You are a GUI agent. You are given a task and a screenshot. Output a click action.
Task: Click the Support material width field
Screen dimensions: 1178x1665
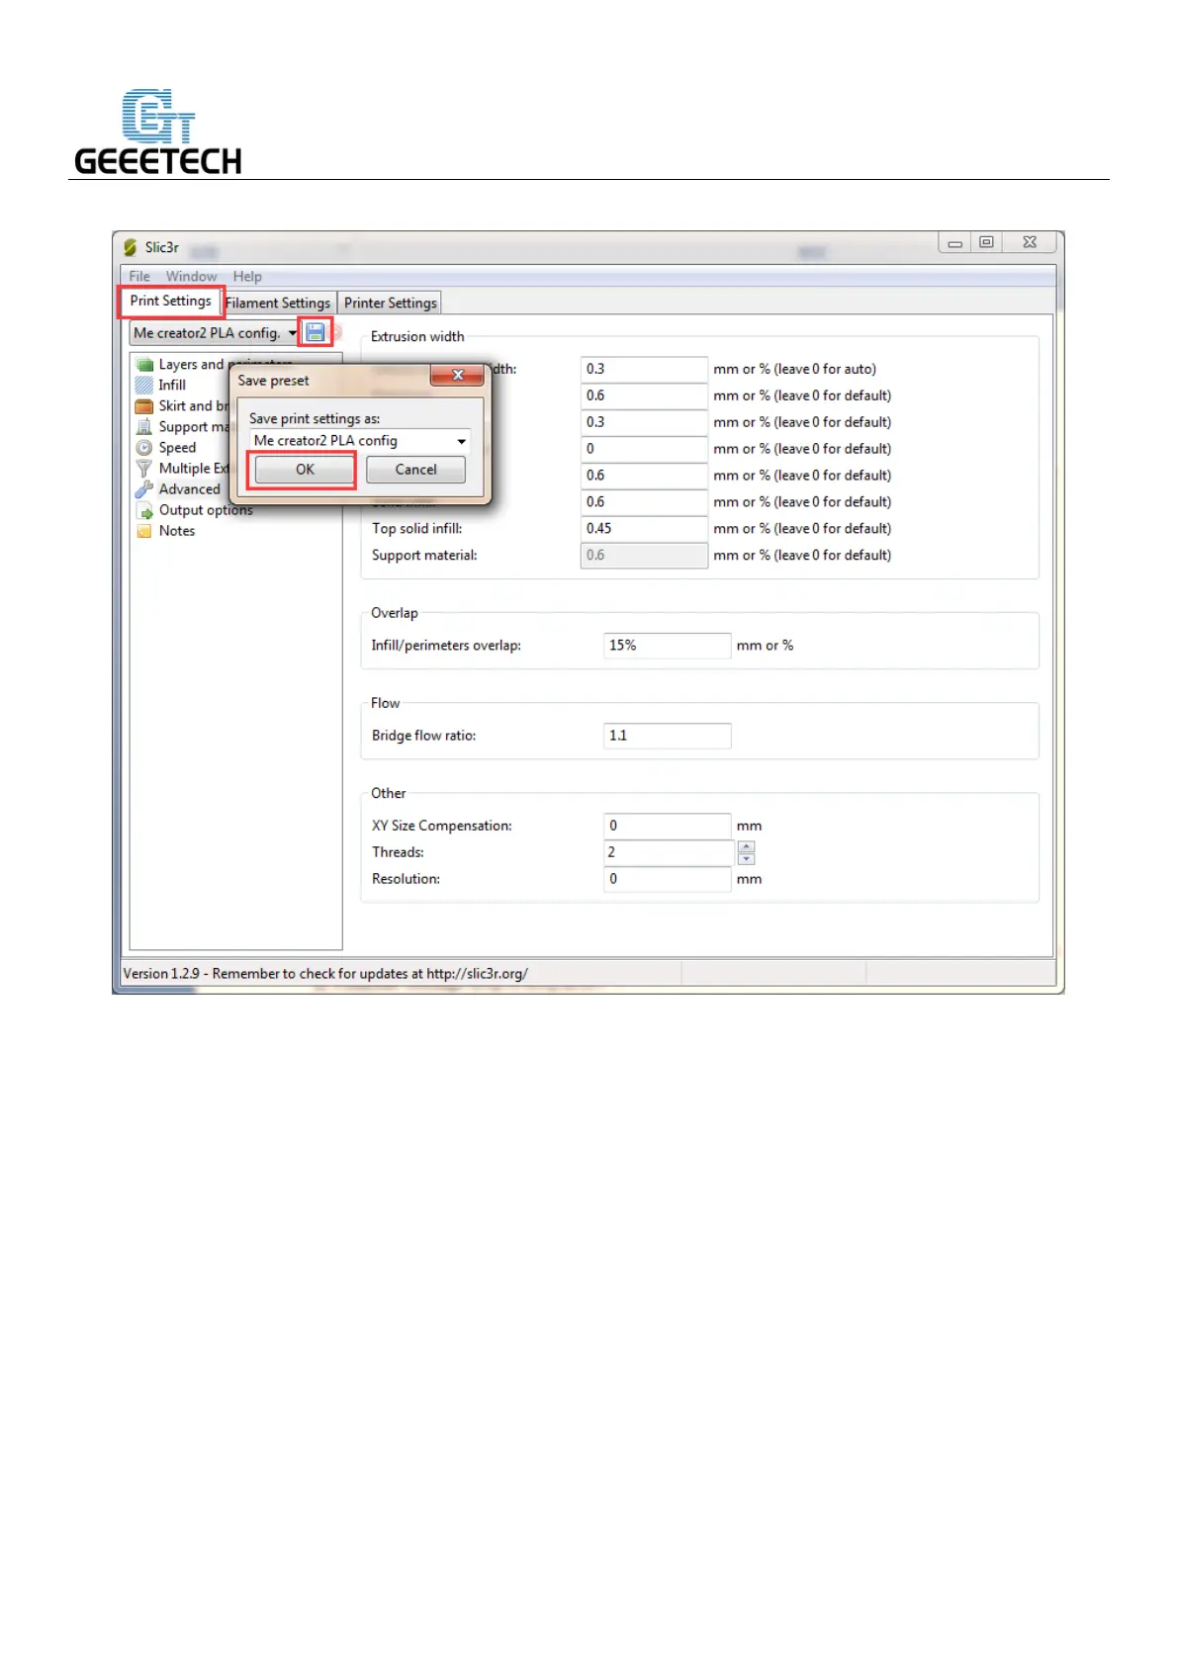tap(644, 556)
